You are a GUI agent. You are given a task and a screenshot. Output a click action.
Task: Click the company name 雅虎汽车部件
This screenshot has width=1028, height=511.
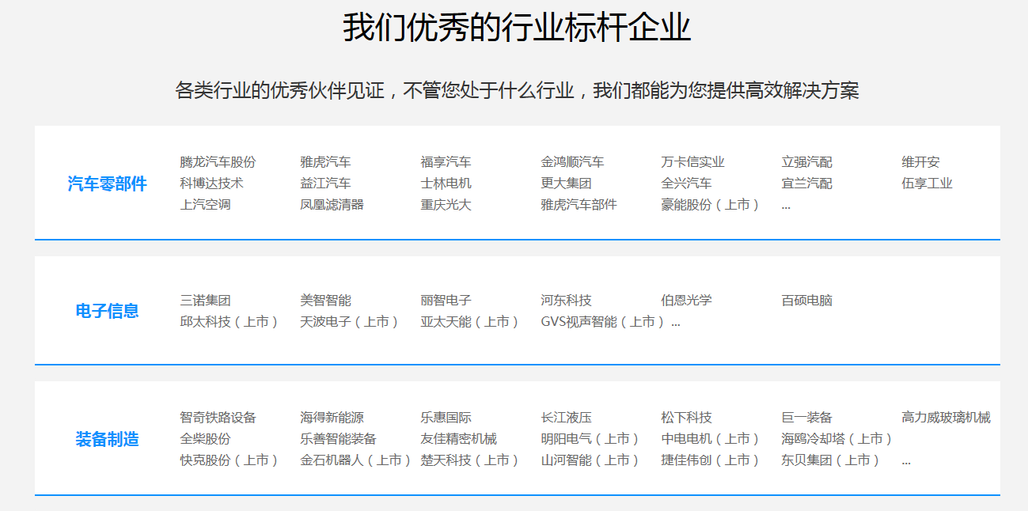tap(579, 205)
